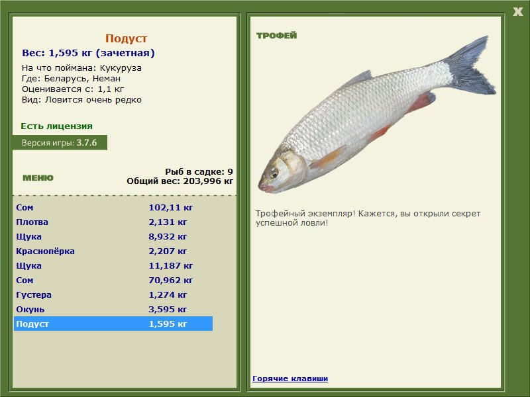
Task: Click the Вес: 1,595 кг line
Action: pyautogui.click(x=88, y=53)
